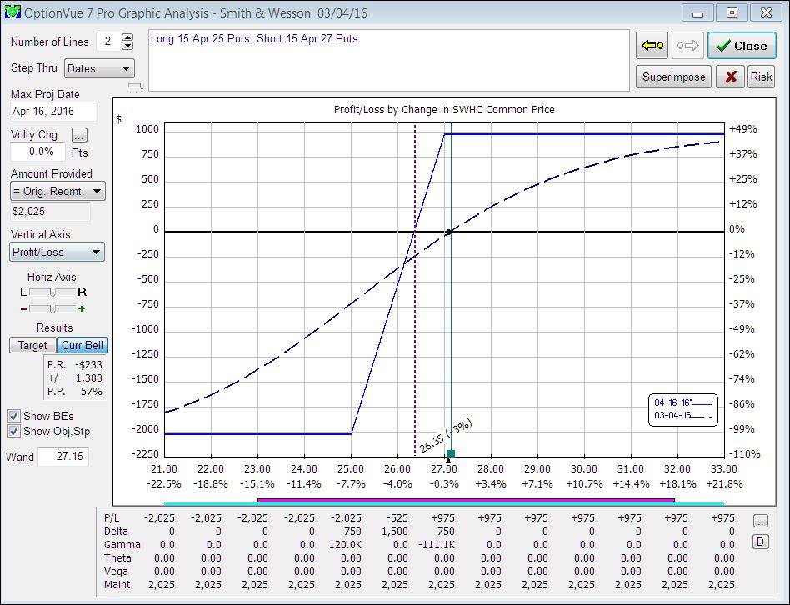790x605 pixels.
Task: Click the Wand 27.15 input field
Action: point(63,457)
